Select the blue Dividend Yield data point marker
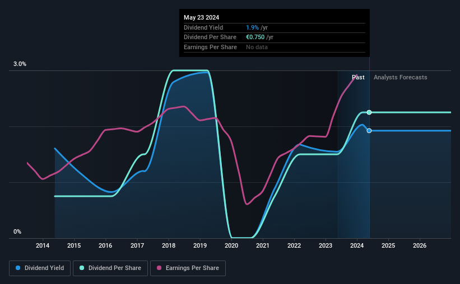Viewport: 460px width, 284px height. pos(369,131)
